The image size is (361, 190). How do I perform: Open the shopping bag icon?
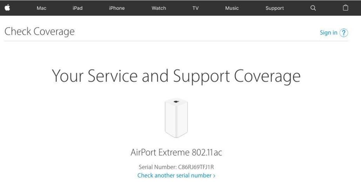(x=345, y=8)
